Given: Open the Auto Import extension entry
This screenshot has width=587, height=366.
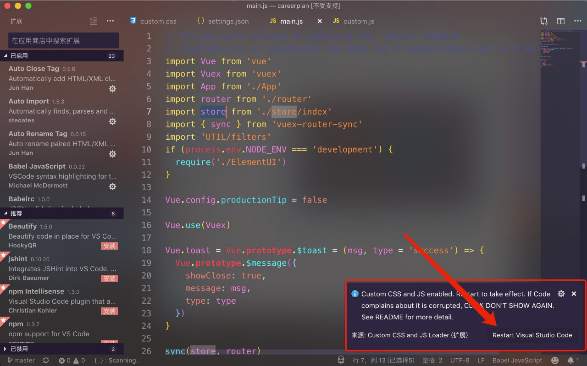Looking at the screenshot, I should 62,110.
